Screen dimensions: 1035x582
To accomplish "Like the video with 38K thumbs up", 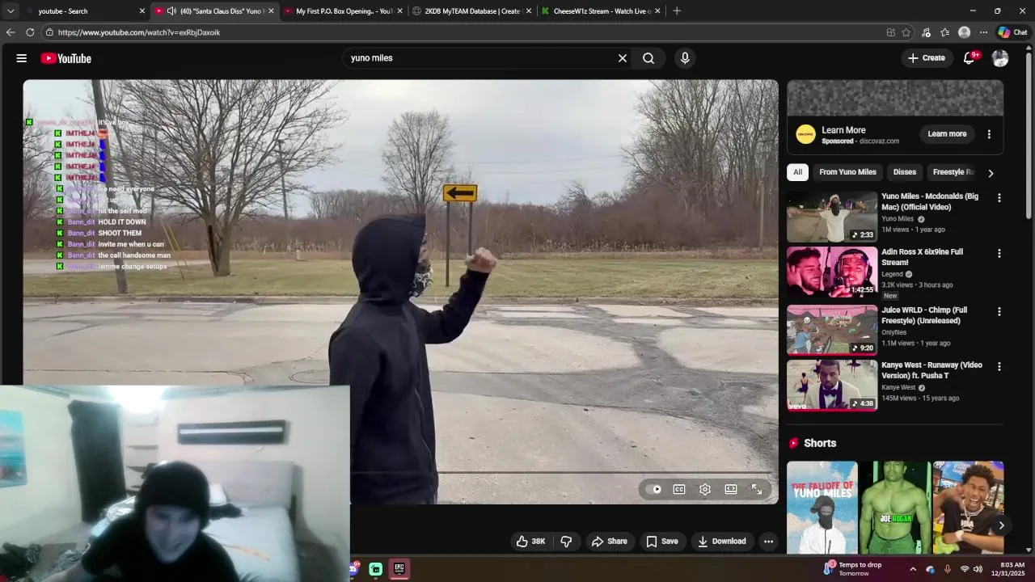I will tap(530, 542).
